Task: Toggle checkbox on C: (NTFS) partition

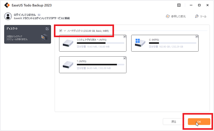Action: tap(197, 37)
